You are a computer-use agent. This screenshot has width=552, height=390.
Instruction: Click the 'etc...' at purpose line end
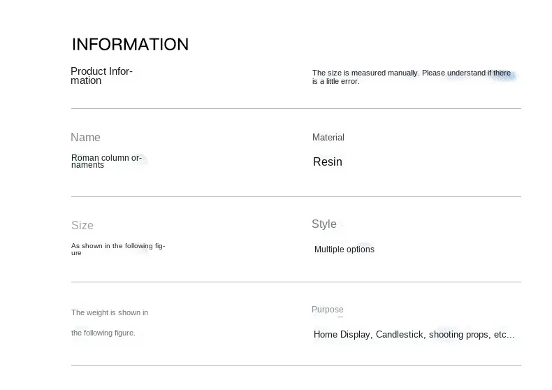tap(504, 334)
